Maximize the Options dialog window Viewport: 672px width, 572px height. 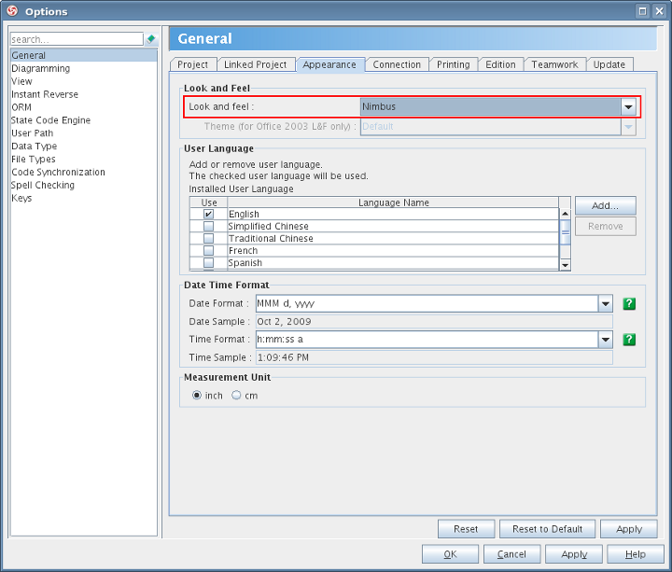(642, 11)
